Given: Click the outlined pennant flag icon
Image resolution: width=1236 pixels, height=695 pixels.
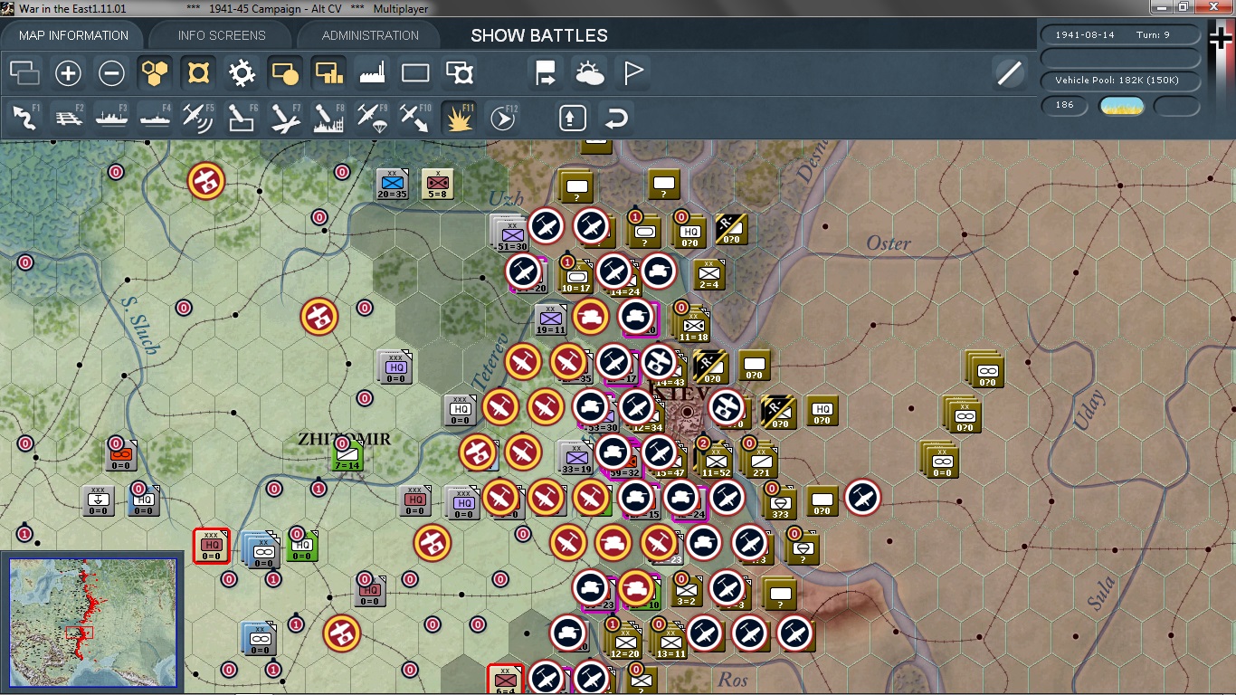Looking at the screenshot, I should point(633,73).
